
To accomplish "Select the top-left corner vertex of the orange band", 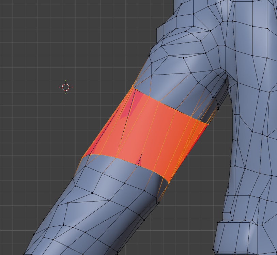I will click(x=133, y=87).
